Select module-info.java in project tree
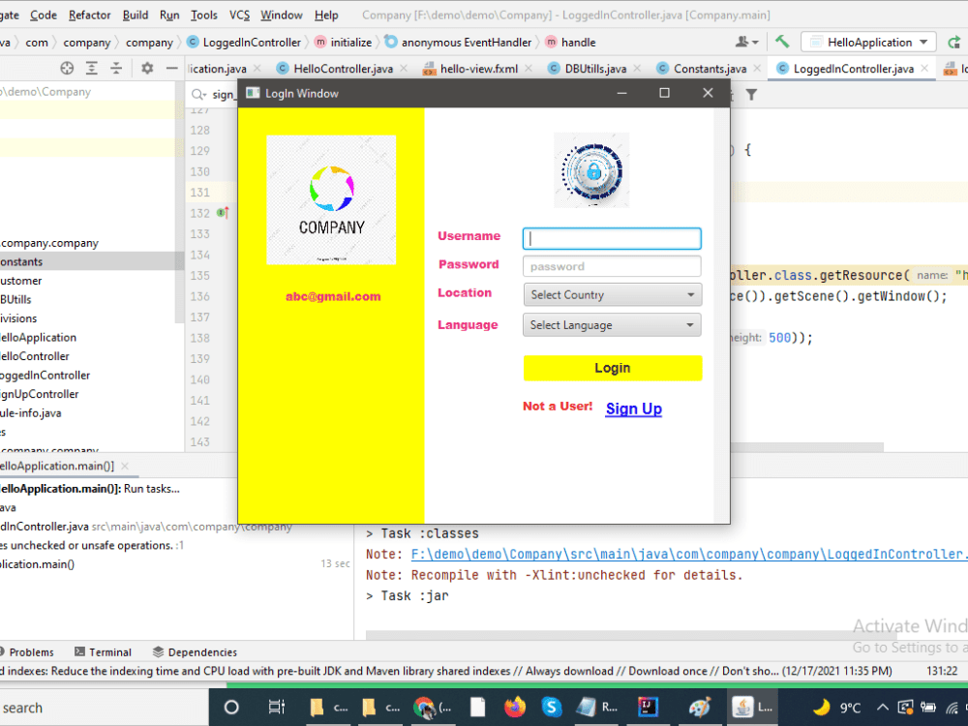Image resolution: width=968 pixels, height=726 pixels. [x=31, y=413]
